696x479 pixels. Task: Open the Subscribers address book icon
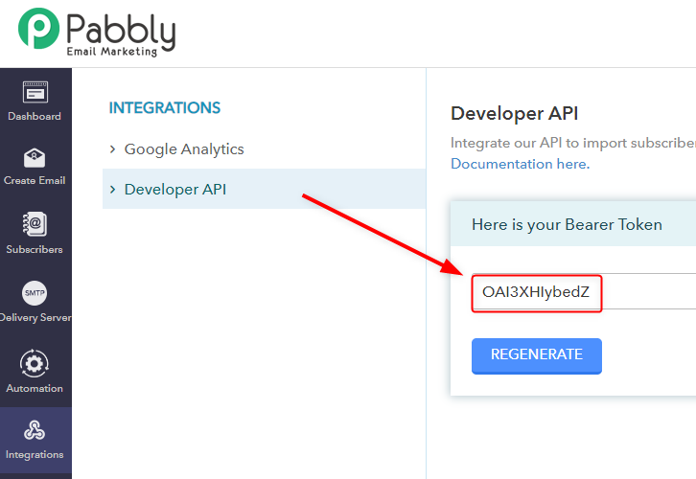click(x=35, y=224)
